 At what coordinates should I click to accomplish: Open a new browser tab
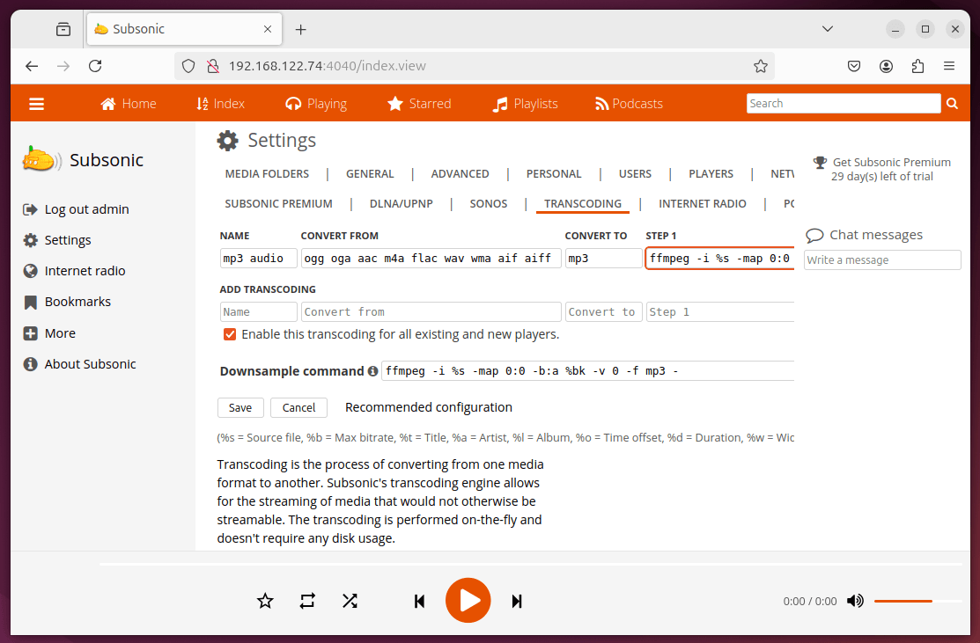coord(300,29)
